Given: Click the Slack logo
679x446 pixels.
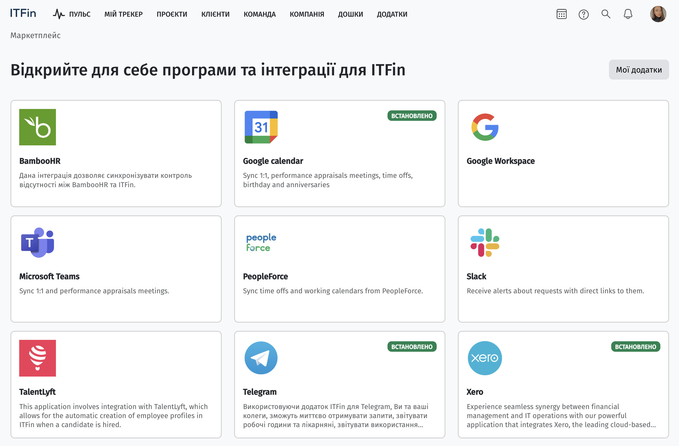Looking at the screenshot, I should coord(485,243).
